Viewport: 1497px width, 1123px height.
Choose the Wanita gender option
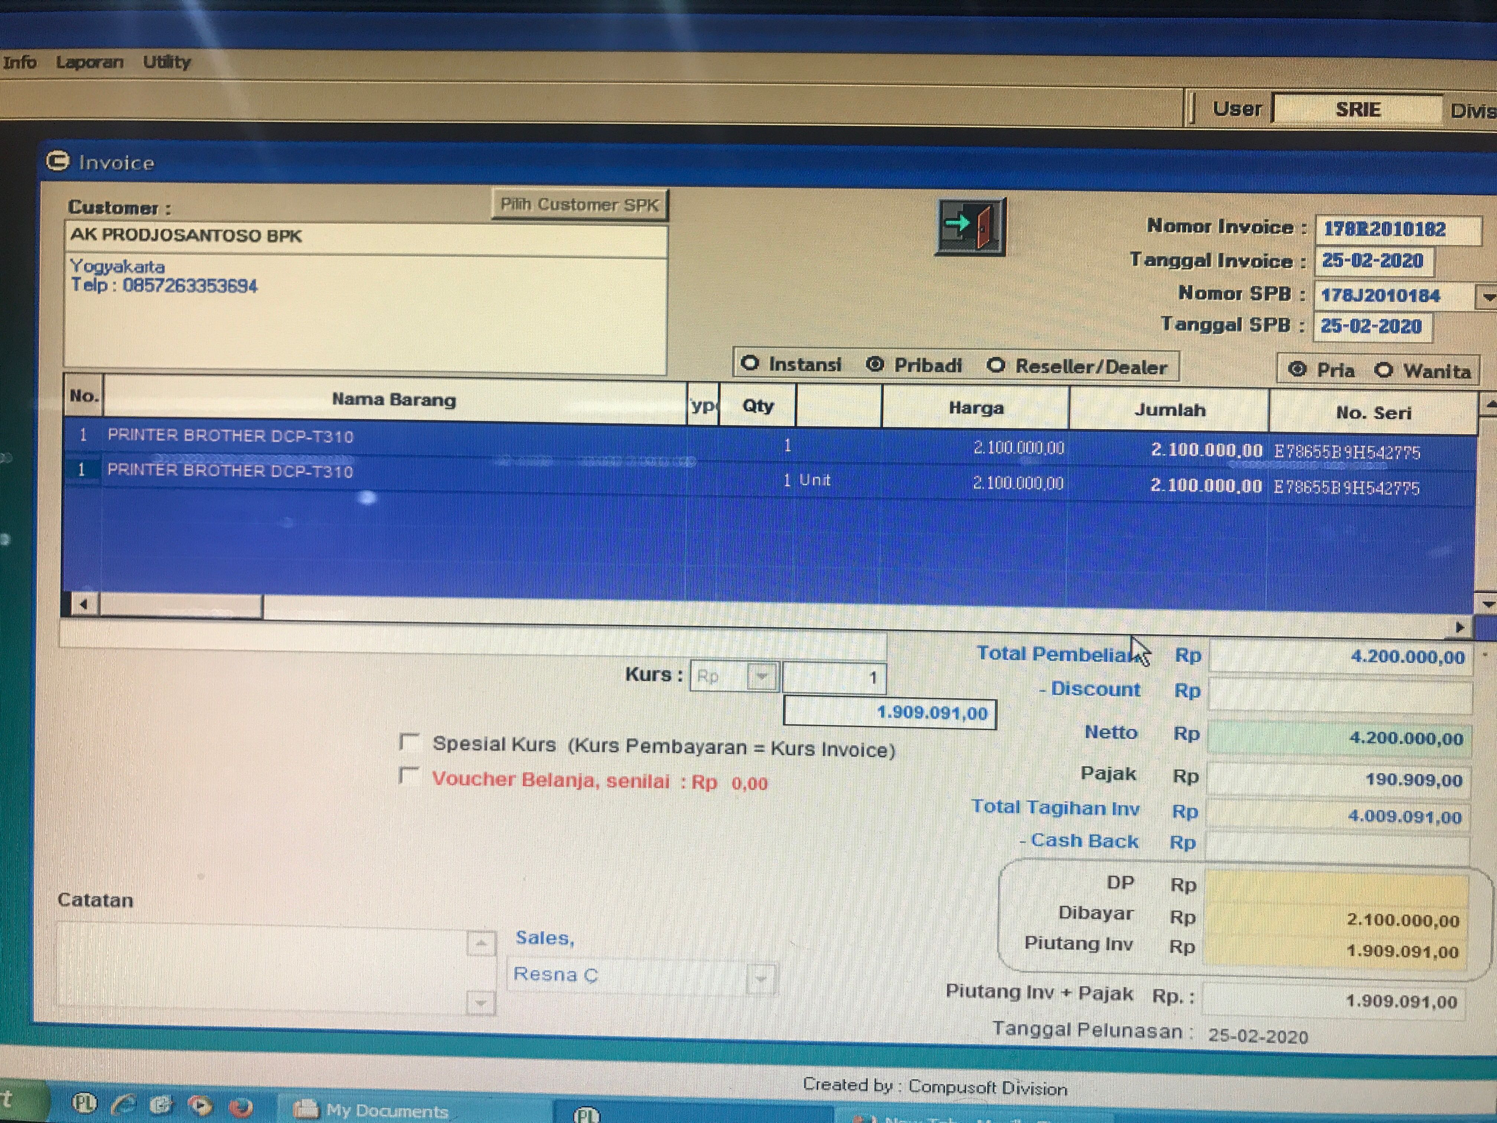coord(1384,370)
